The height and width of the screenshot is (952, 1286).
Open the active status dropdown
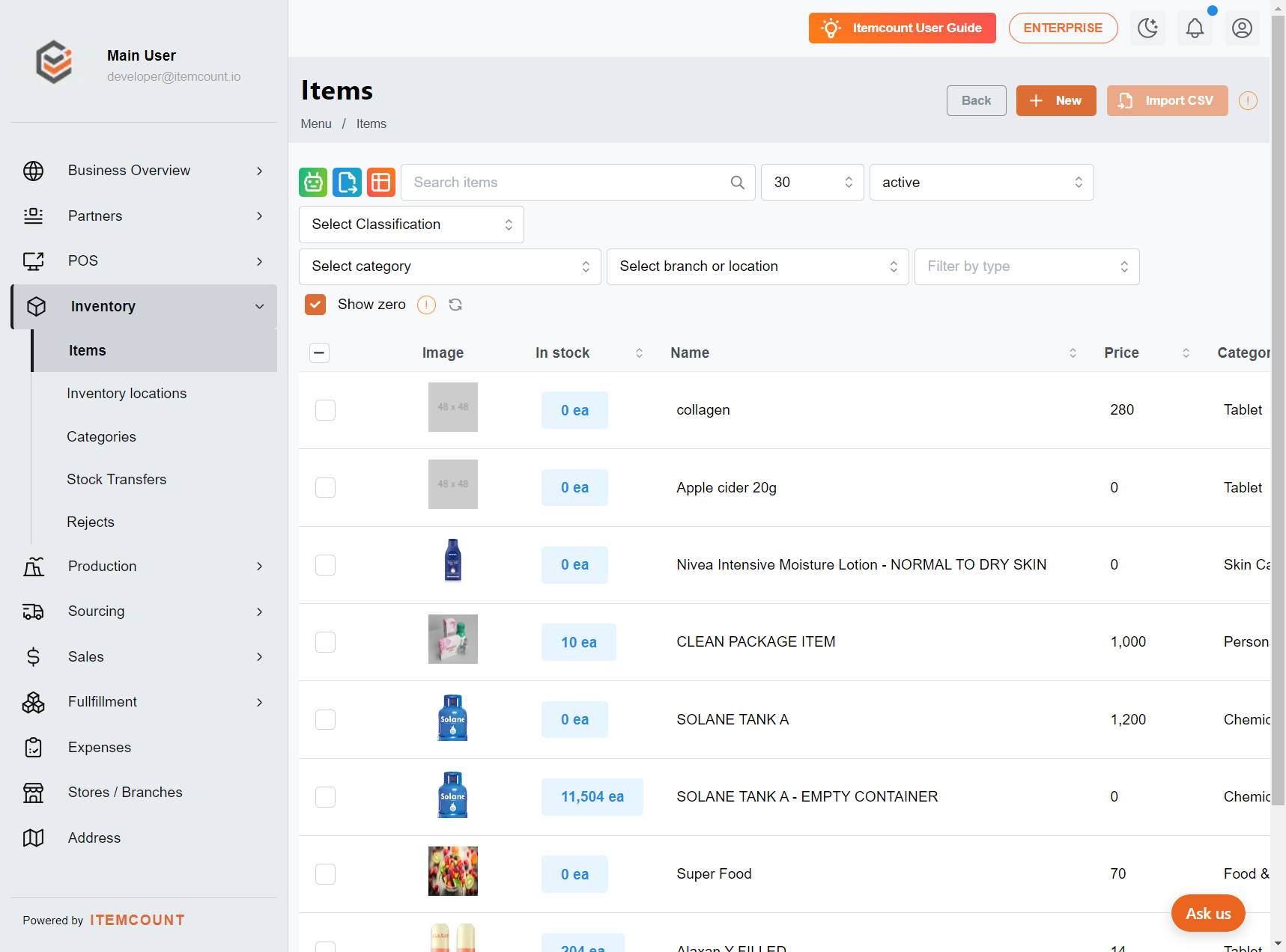click(x=981, y=183)
